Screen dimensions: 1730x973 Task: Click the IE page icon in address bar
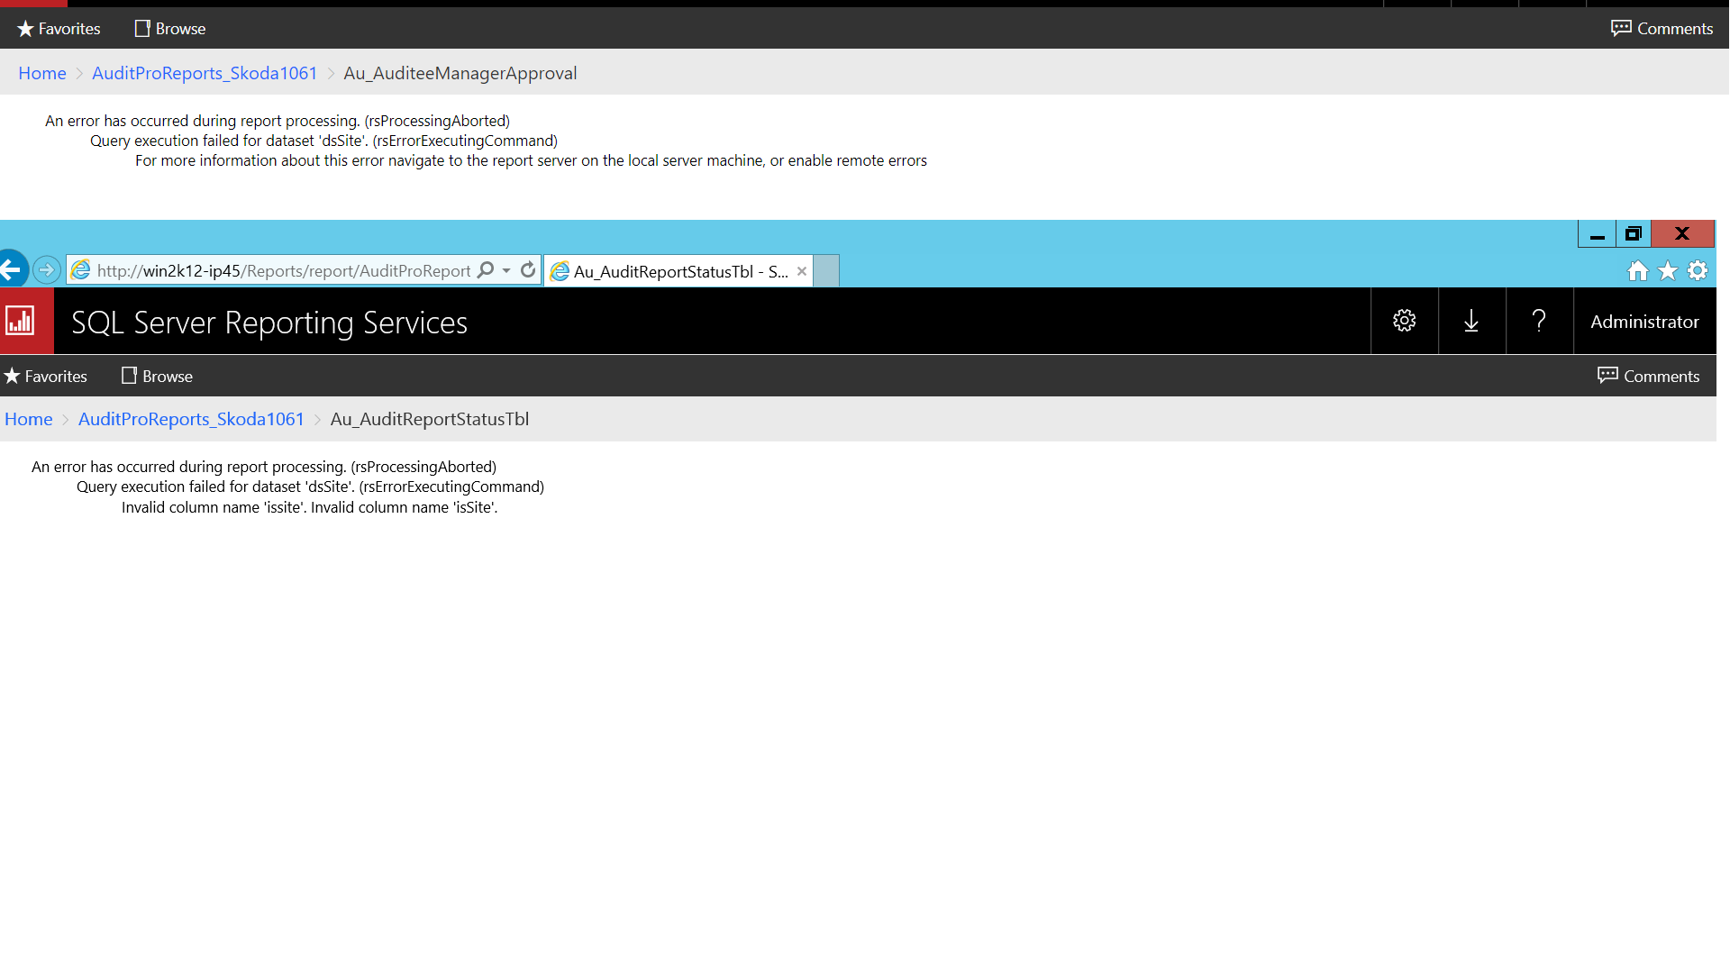[81, 270]
